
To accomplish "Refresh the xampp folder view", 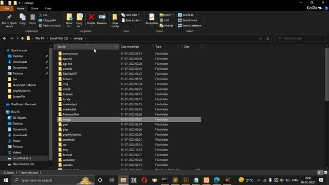I will coord(267,39).
